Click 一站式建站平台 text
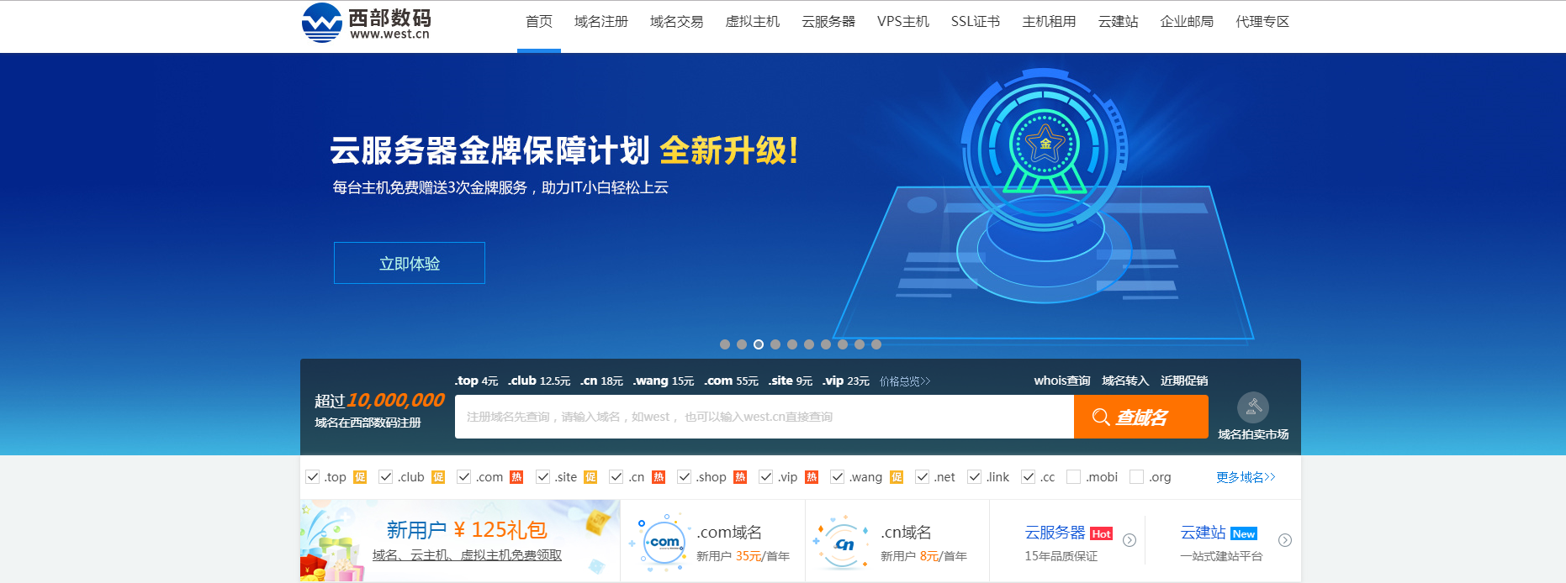 point(1221,556)
